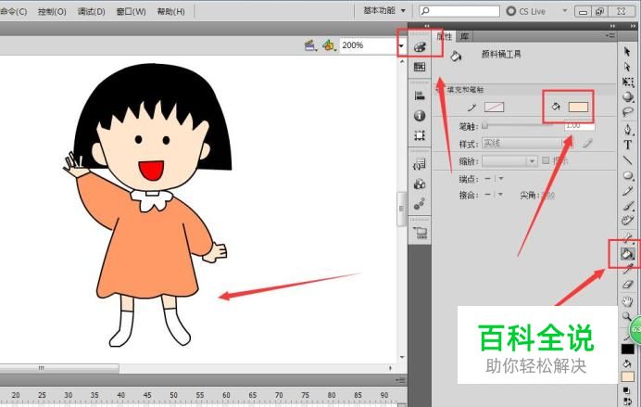
Task: Click frame 50 on the timeline ruler
Action: pyautogui.click(x=174, y=395)
